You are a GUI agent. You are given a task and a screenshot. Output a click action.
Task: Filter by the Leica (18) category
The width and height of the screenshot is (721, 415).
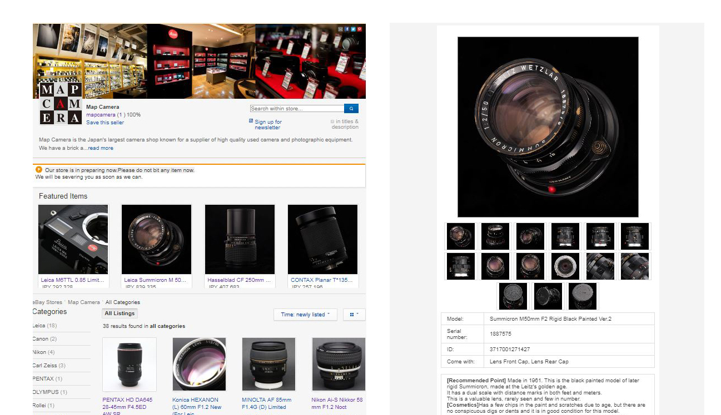click(44, 326)
